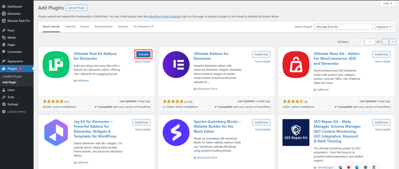Click the Jeg Kit hexagon logo
The width and height of the screenshot is (399, 169).
click(x=56, y=133)
